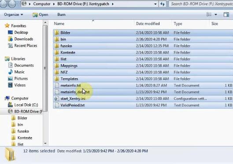Click the Music library note icon
Viewport: 233px width, 164px height.
(x=11, y=72)
